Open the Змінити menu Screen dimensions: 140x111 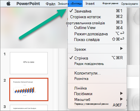pos(63,4)
